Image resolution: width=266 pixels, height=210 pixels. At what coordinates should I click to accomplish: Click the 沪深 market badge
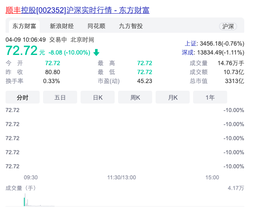228,26
